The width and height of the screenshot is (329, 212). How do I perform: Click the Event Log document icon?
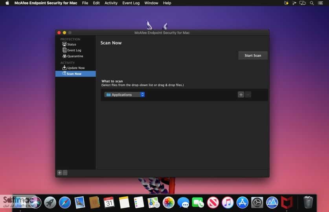click(64, 50)
